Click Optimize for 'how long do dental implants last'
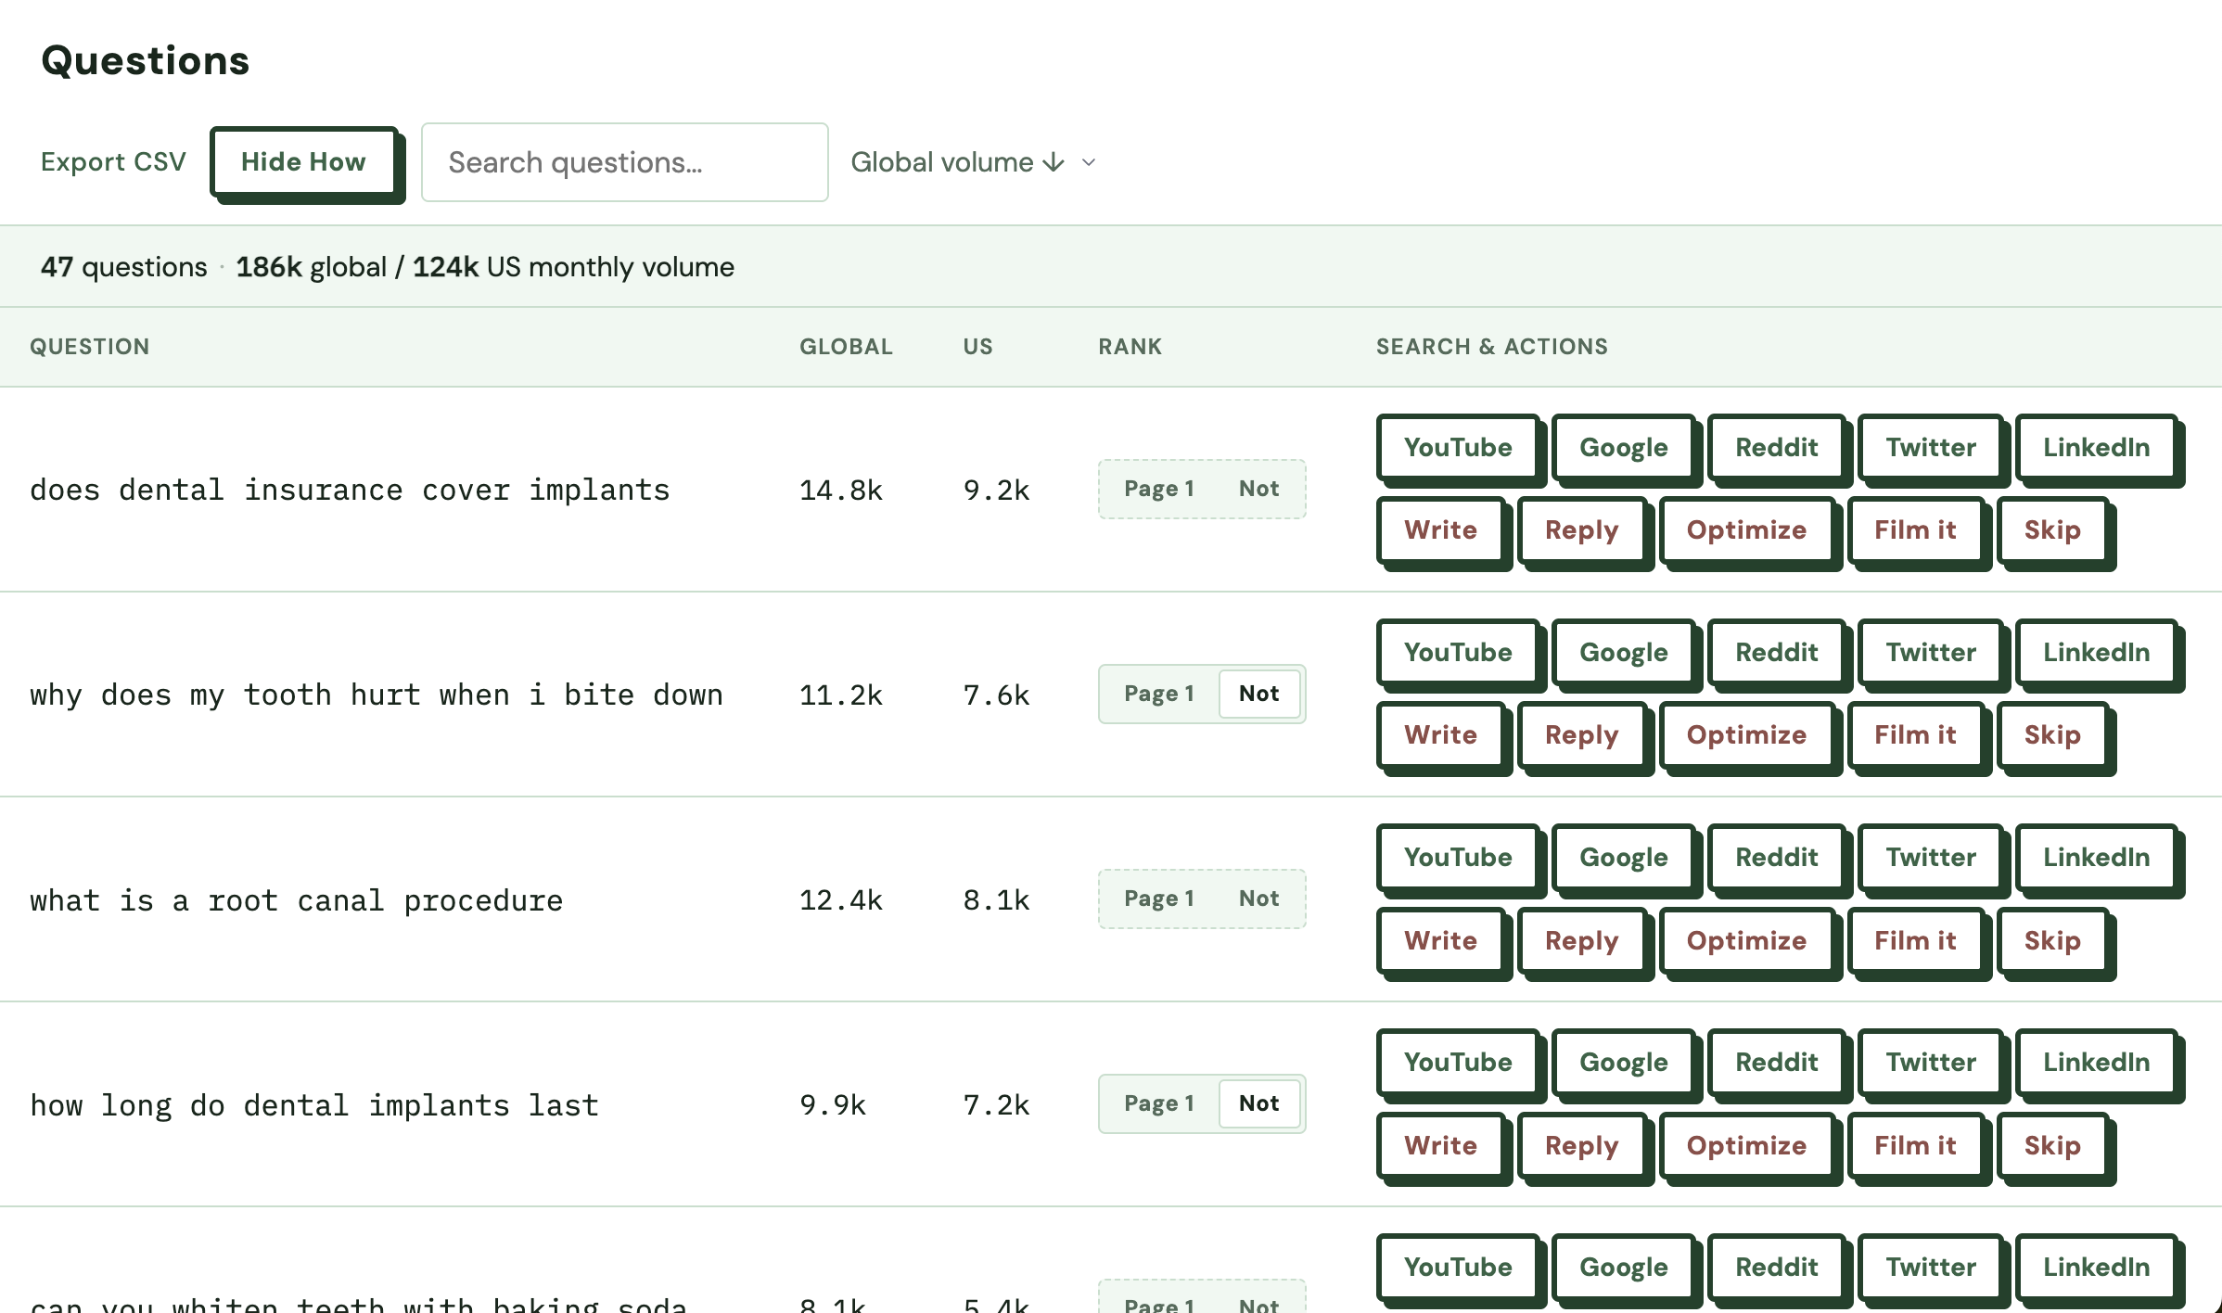2222x1313 pixels. (x=1746, y=1145)
